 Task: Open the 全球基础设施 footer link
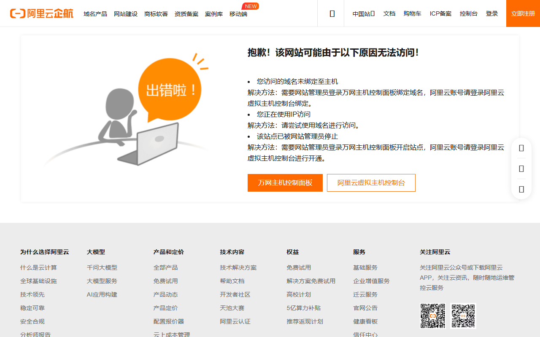point(38,281)
